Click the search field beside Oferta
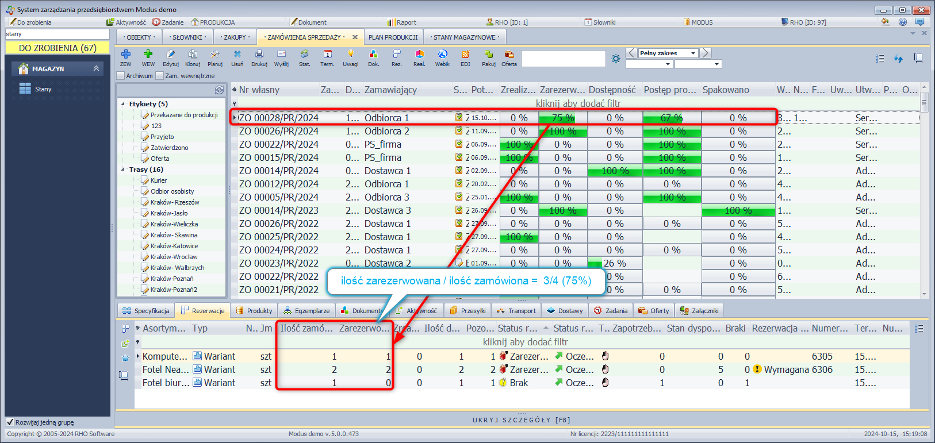The height and width of the screenshot is (443, 935). [563, 58]
